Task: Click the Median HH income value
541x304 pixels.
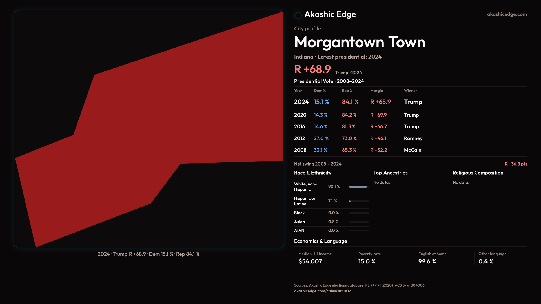Action: pyautogui.click(x=310, y=261)
